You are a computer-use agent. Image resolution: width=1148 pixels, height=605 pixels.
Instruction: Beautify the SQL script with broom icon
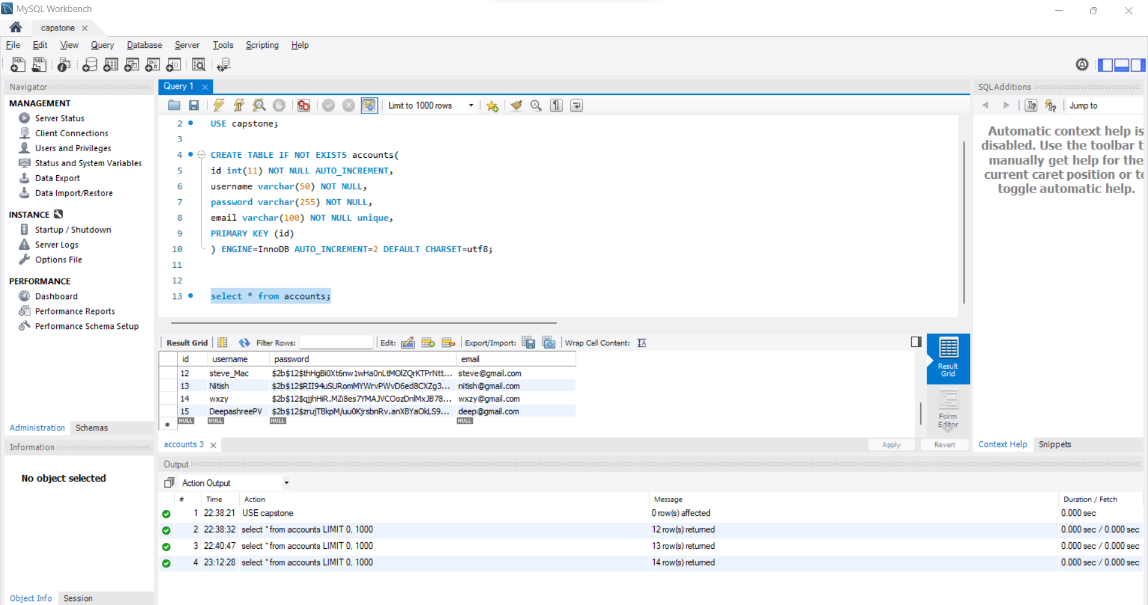pos(517,105)
